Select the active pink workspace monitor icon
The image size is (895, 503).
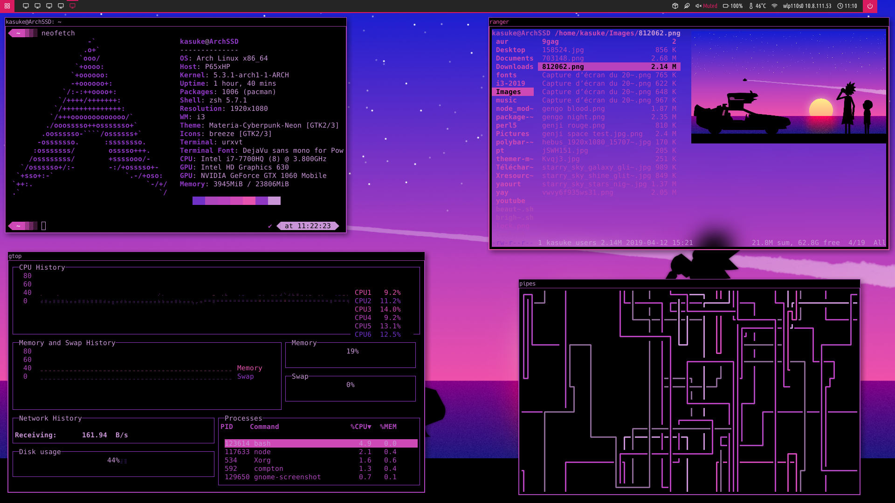(x=72, y=6)
